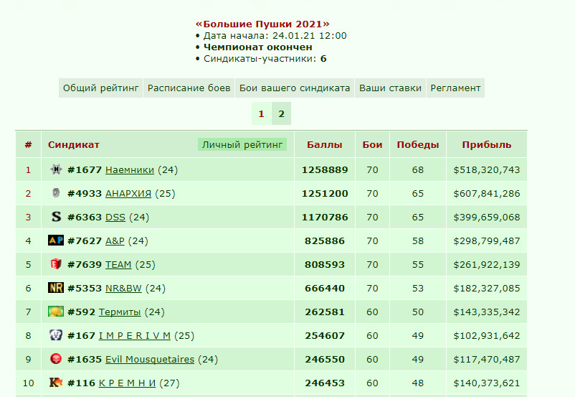This screenshot has width=575, height=397.
Task: Open the Evil Mousquetaires syndicate link
Action: [150, 359]
